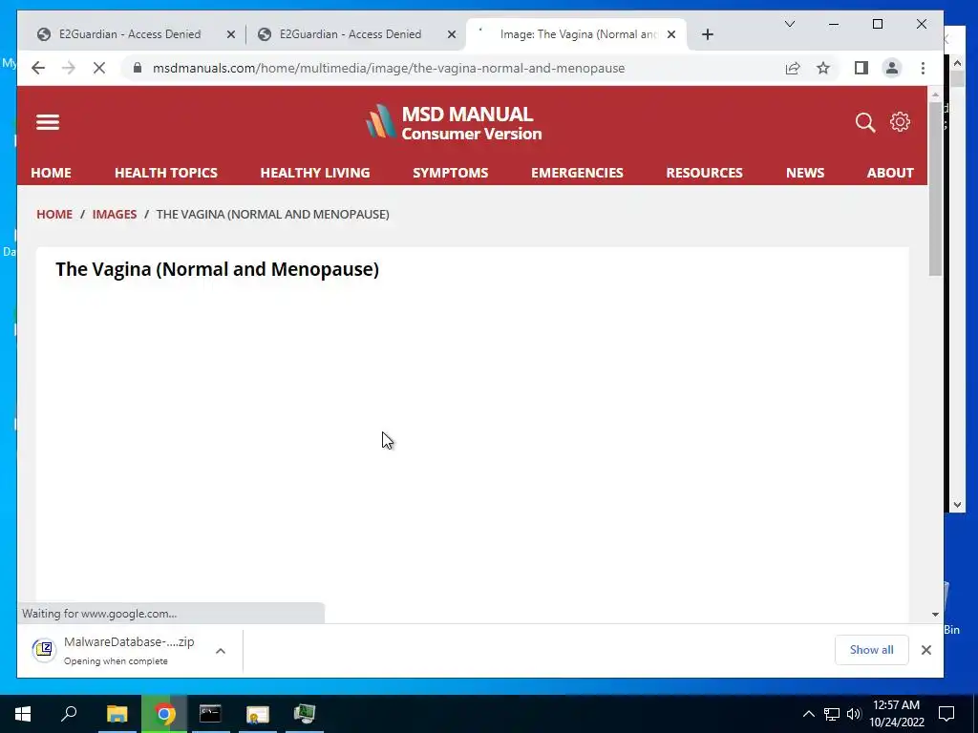
Task: Open the NEWS navigation item
Action: [x=804, y=173]
